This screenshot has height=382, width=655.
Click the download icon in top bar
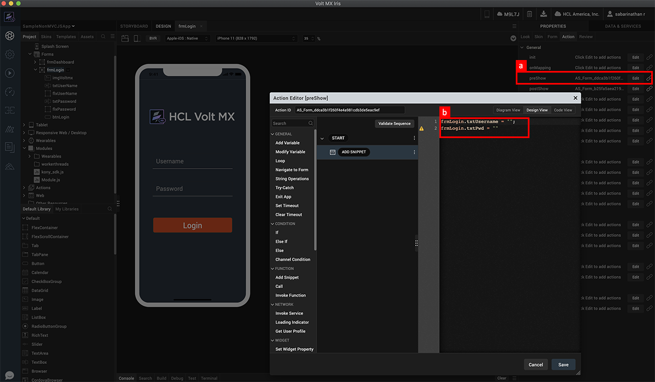pyautogui.click(x=544, y=14)
